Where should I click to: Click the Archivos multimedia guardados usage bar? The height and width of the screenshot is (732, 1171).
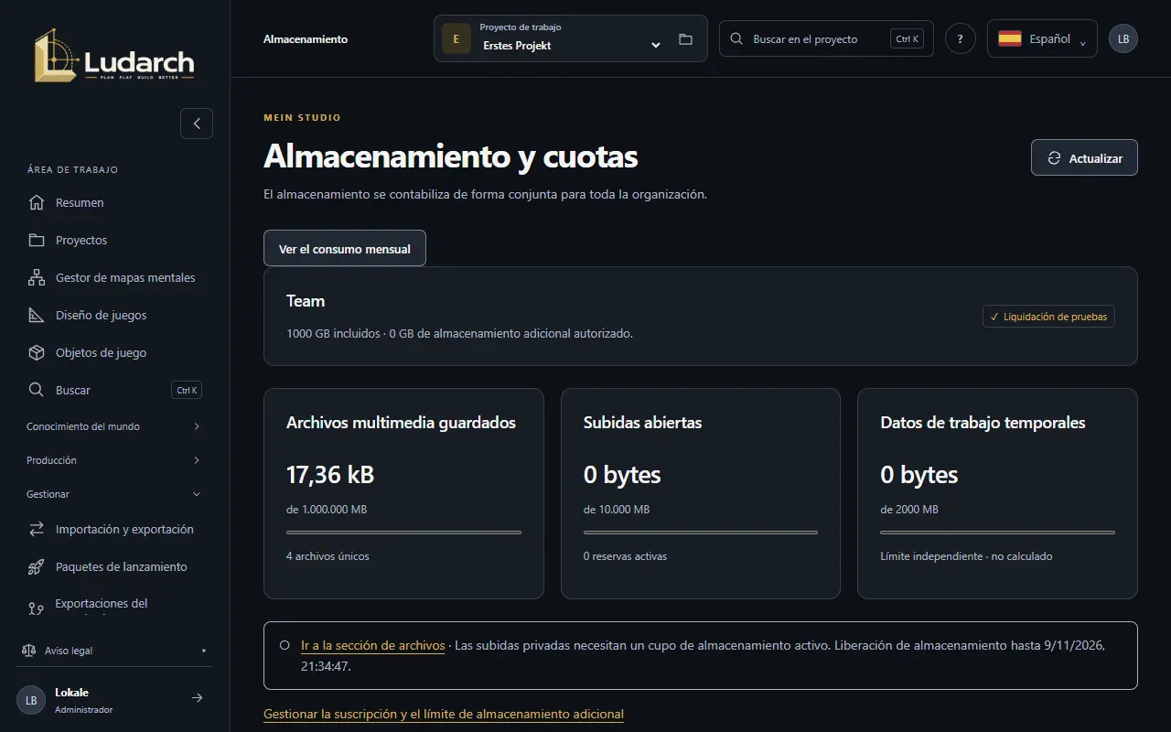tap(403, 532)
